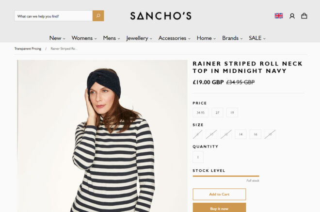Screen dimensions: 320x212
Task: Focus the 'What can we help you find?' search field
Action: coord(53,16)
